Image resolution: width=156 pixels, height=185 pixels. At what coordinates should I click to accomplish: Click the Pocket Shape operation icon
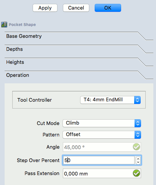pos(4,24)
